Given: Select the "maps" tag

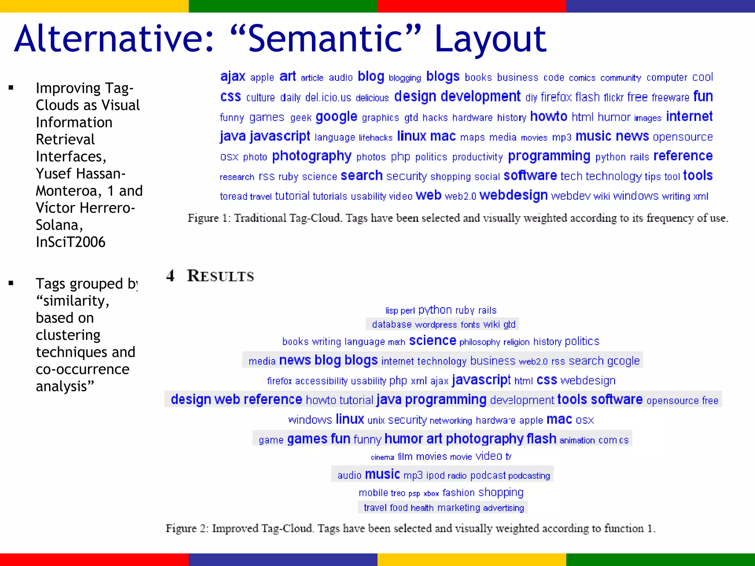Looking at the screenshot, I should (x=473, y=138).
